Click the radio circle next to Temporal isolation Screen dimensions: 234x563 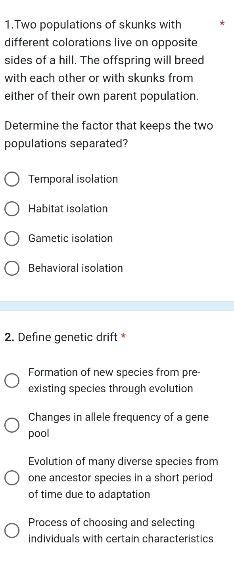point(12,179)
